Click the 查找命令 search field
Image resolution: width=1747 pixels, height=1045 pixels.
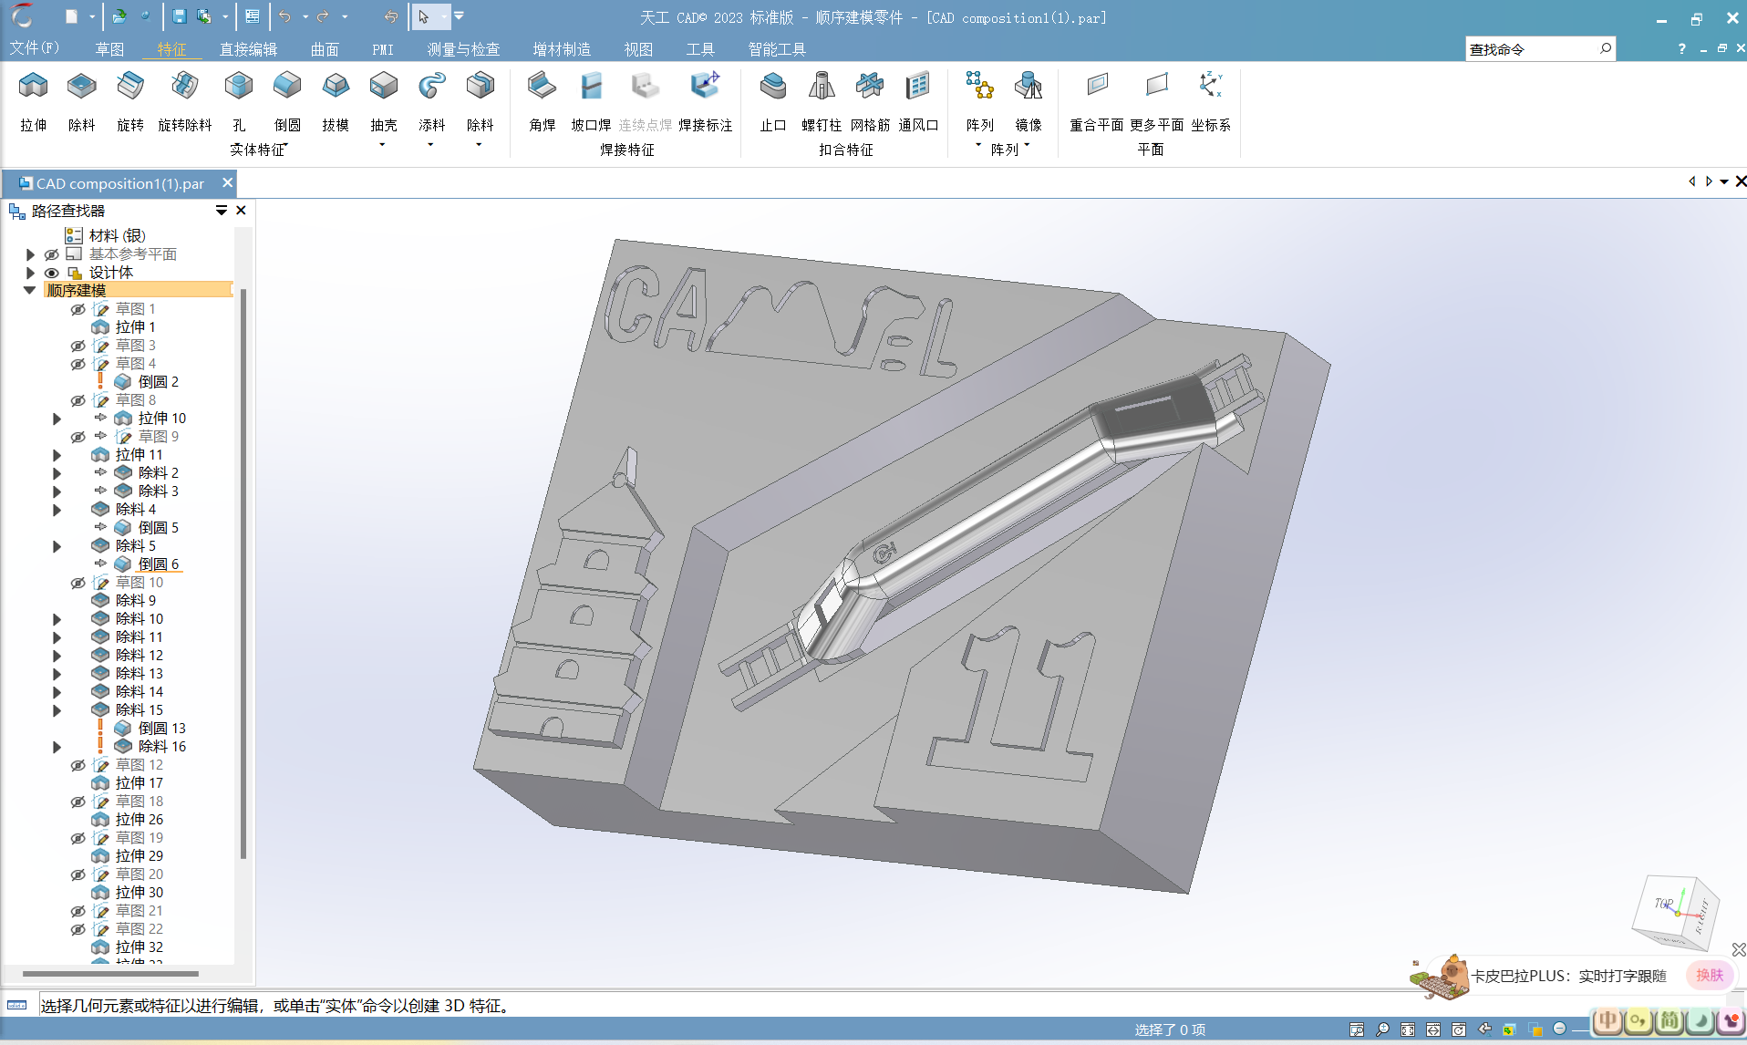click(x=1531, y=49)
